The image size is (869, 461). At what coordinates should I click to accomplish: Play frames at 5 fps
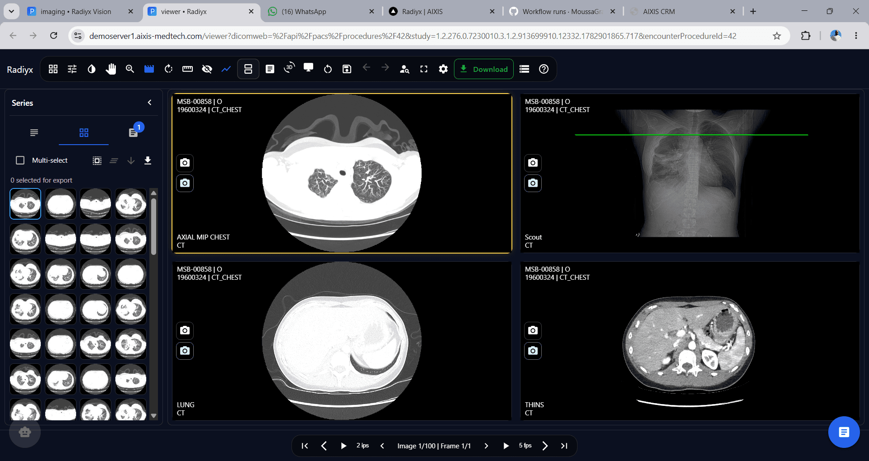pyautogui.click(x=506, y=446)
